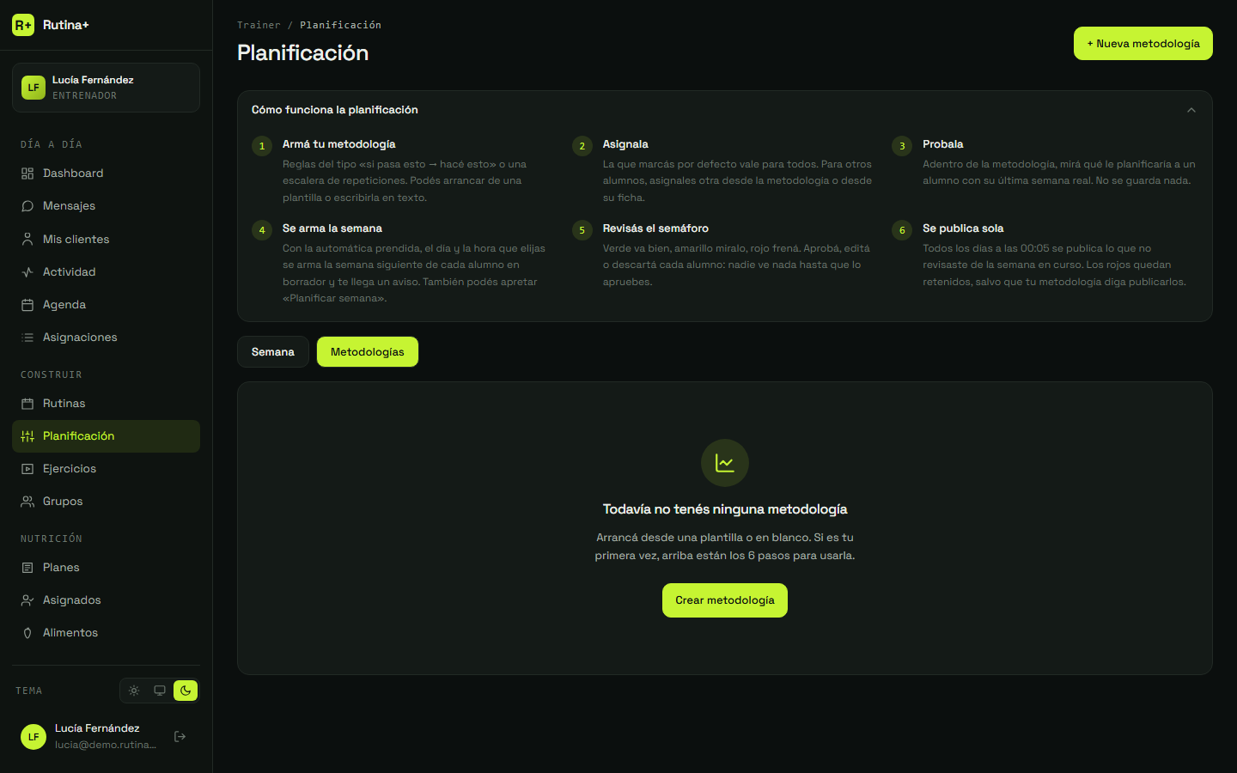The width and height of the screenshot is (1237, 773).
Task: Open the Agenda calendar icon
Action: click(x=27, y=305)
